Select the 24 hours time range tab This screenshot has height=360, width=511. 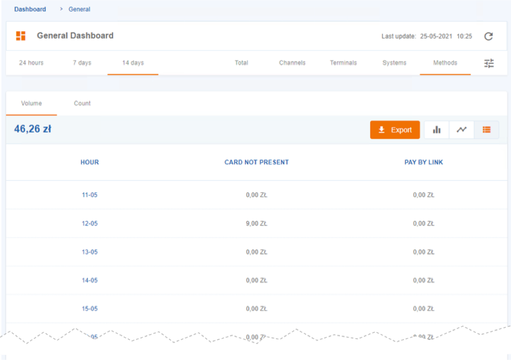(31, 62)
